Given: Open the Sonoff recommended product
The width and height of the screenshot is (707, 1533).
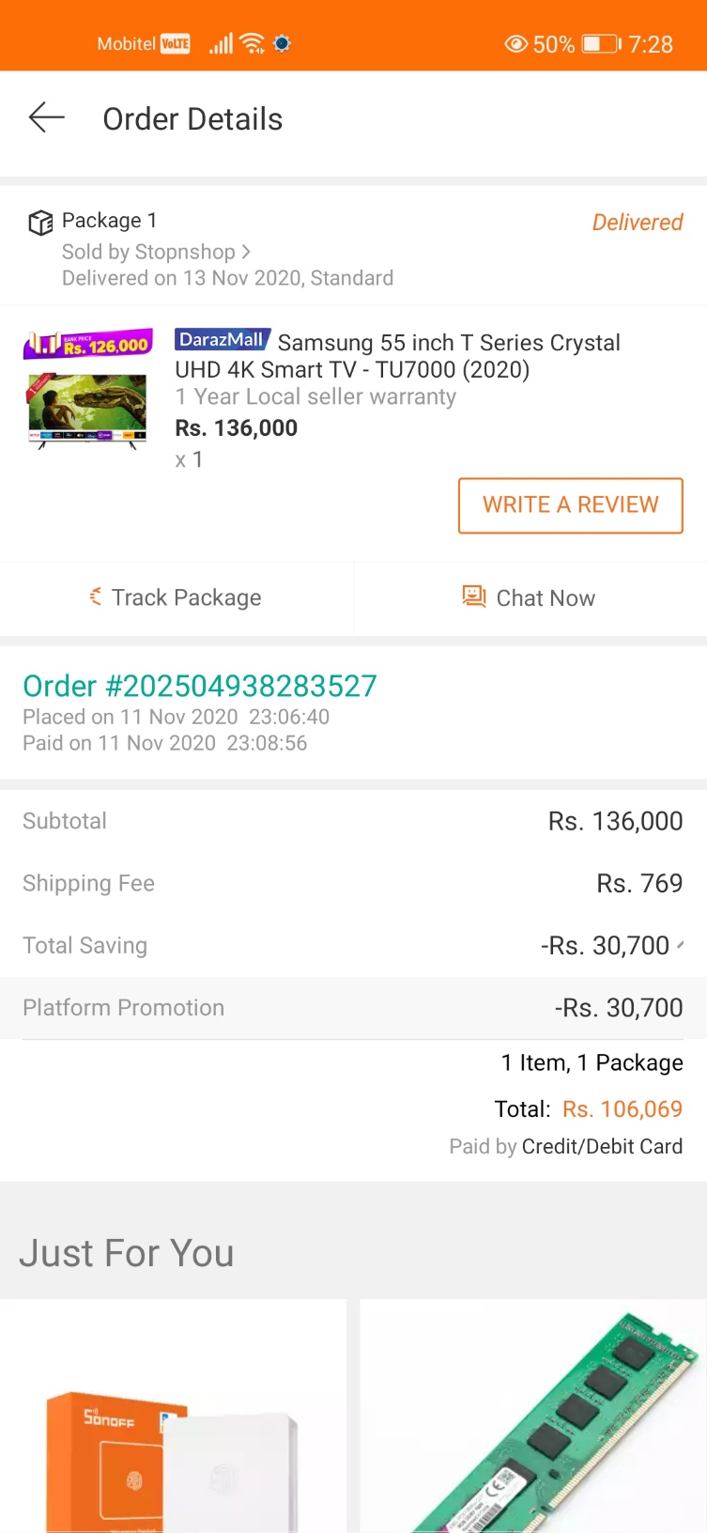Looking at the screenshot, I should pos(173,1417).
